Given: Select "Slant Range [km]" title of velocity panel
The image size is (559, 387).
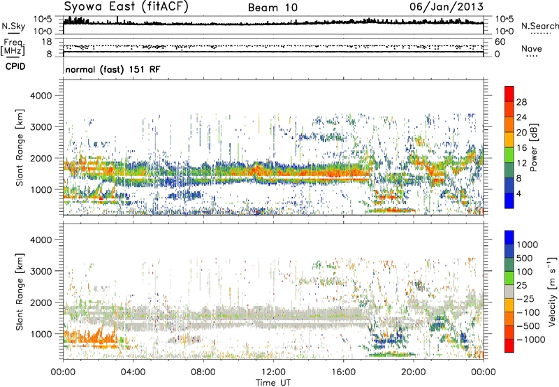Looking at the screenshot, I should click(20, 291).
